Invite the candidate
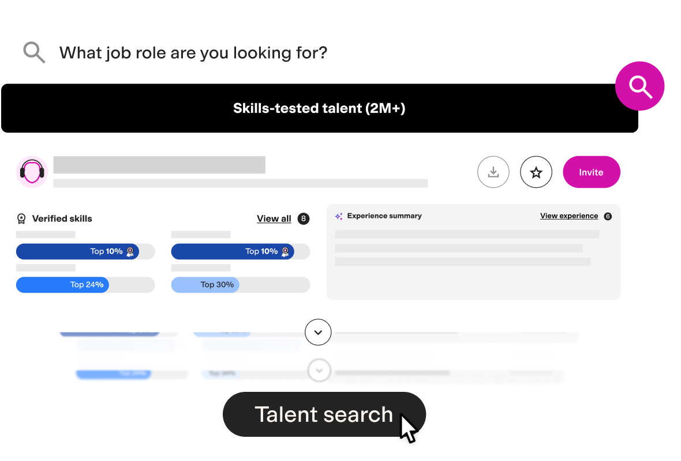Screen dimensions: 681x461 pyautogui.click(x=591, y=172)
